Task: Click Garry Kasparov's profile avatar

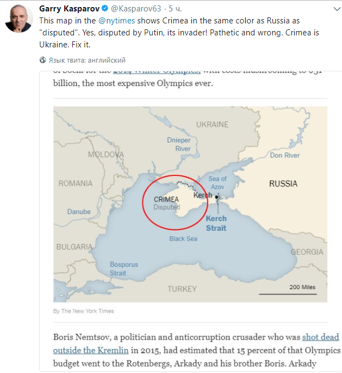Action: pos(19,19)
